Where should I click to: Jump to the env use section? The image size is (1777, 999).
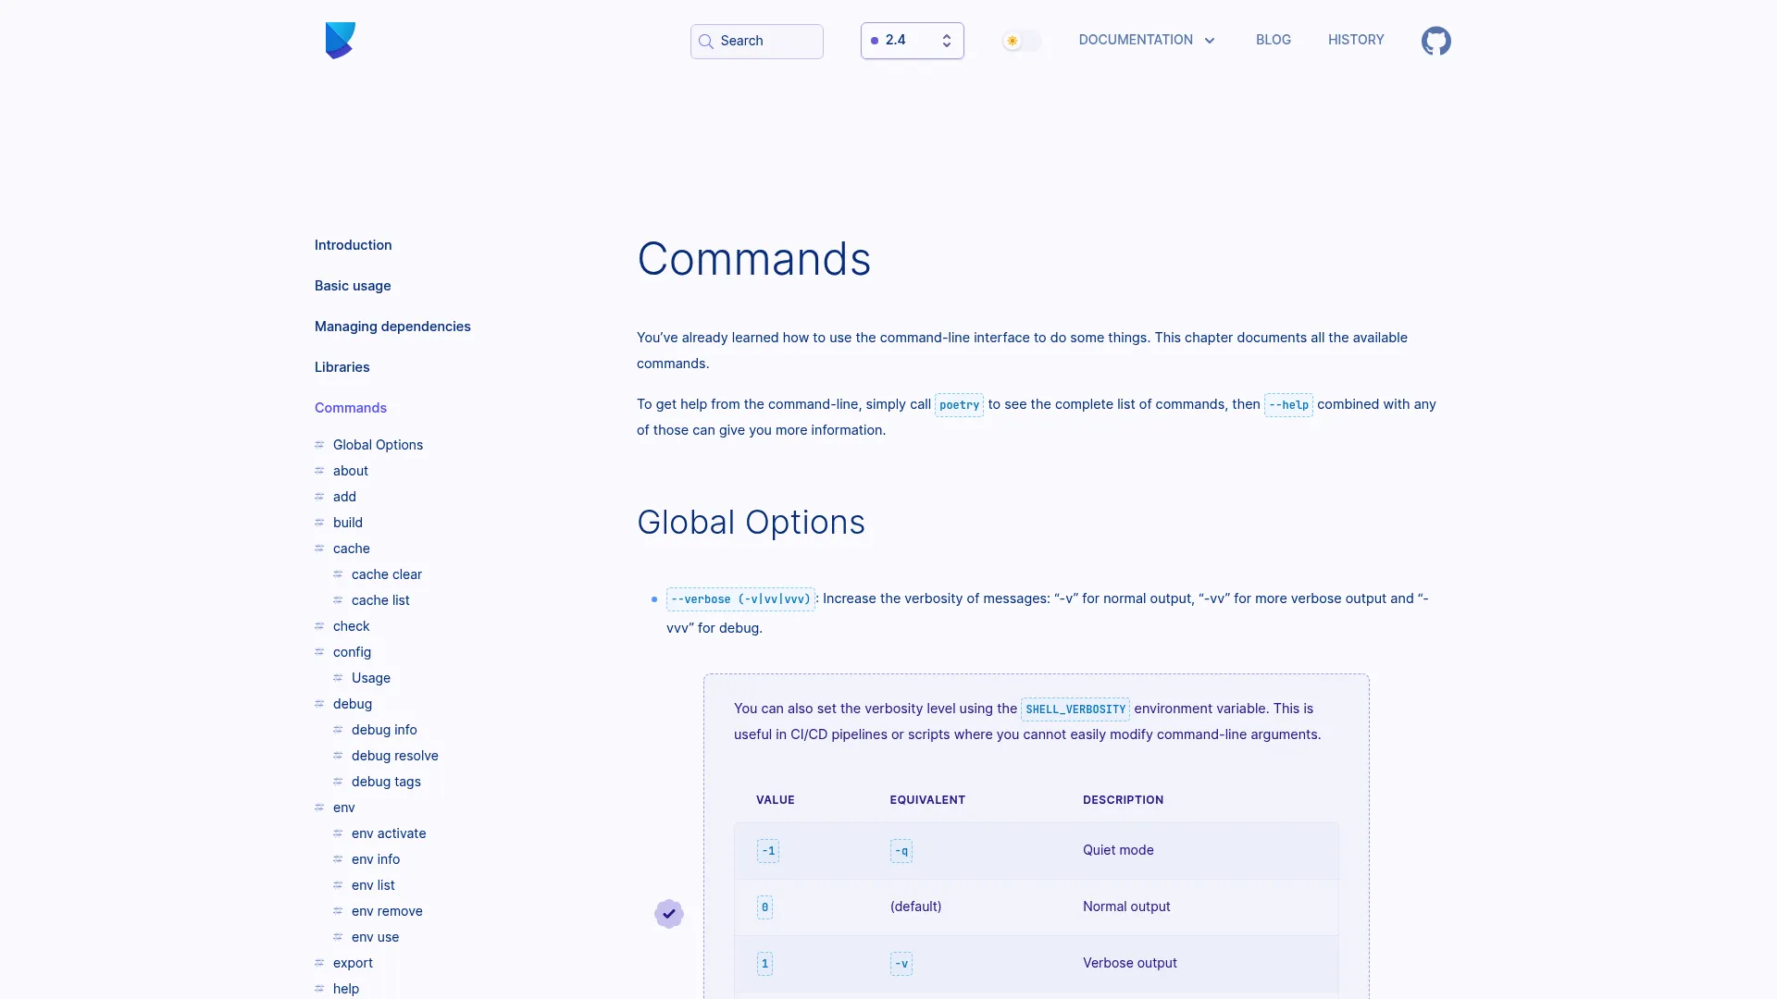pos(376,937)
